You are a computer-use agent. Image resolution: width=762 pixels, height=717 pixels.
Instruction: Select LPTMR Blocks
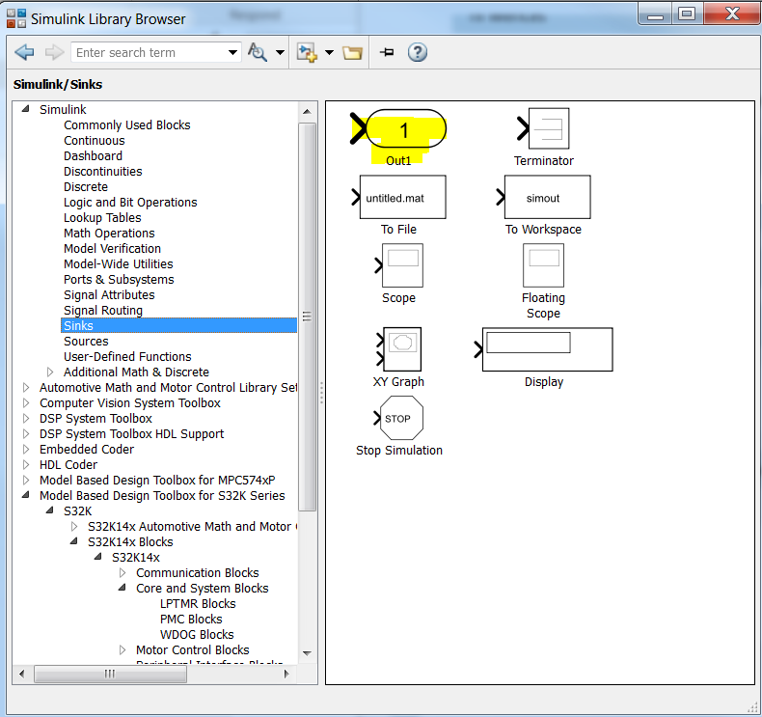pos(198,604)
